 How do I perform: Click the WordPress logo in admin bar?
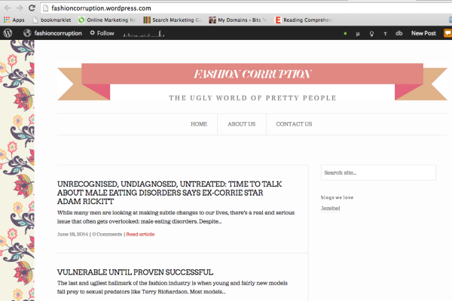pos(8,33)
